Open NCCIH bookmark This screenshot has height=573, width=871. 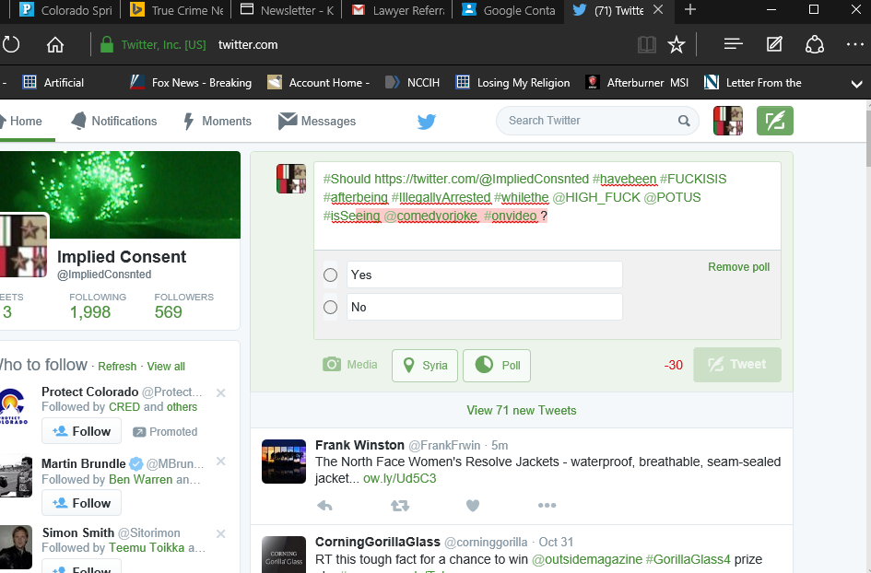[412, 83]
